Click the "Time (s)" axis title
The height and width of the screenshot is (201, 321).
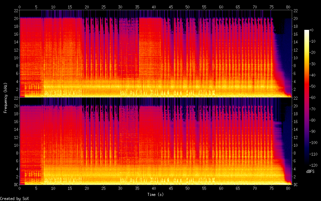tap(155, 195)
